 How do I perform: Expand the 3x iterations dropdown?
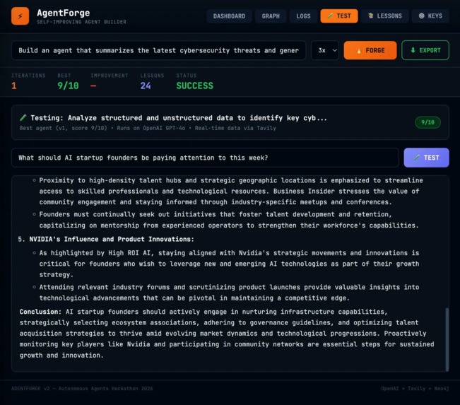pyautogui.click(x=325, y=50)
